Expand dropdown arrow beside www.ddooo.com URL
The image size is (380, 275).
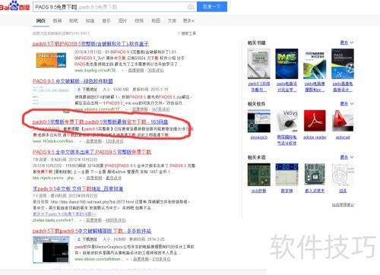(128, 259)
